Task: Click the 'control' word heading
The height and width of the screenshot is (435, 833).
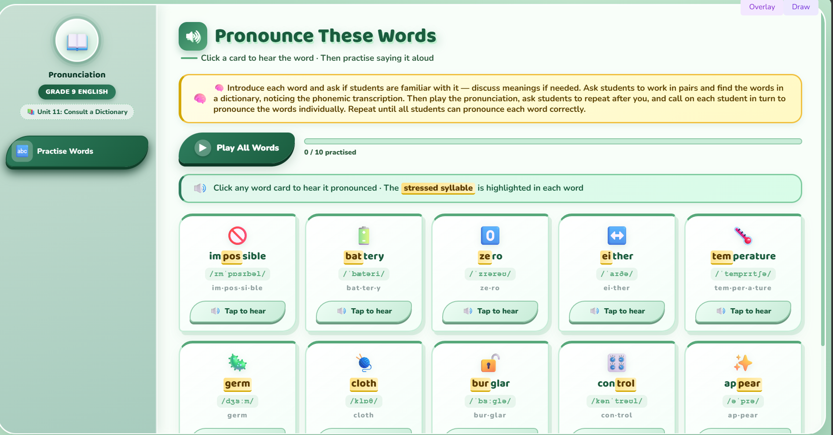Action: (616, 383)
